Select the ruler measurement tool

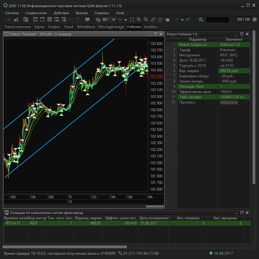tap(153, 20)
